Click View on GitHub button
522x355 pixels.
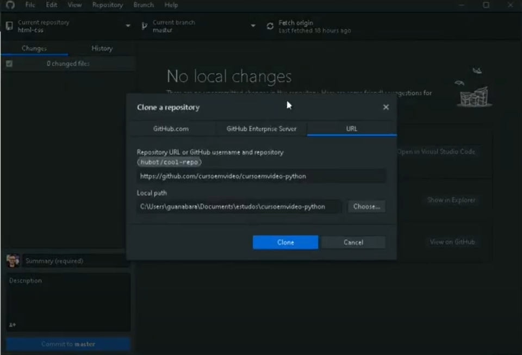pyautogui.click(x=452, y=242)
